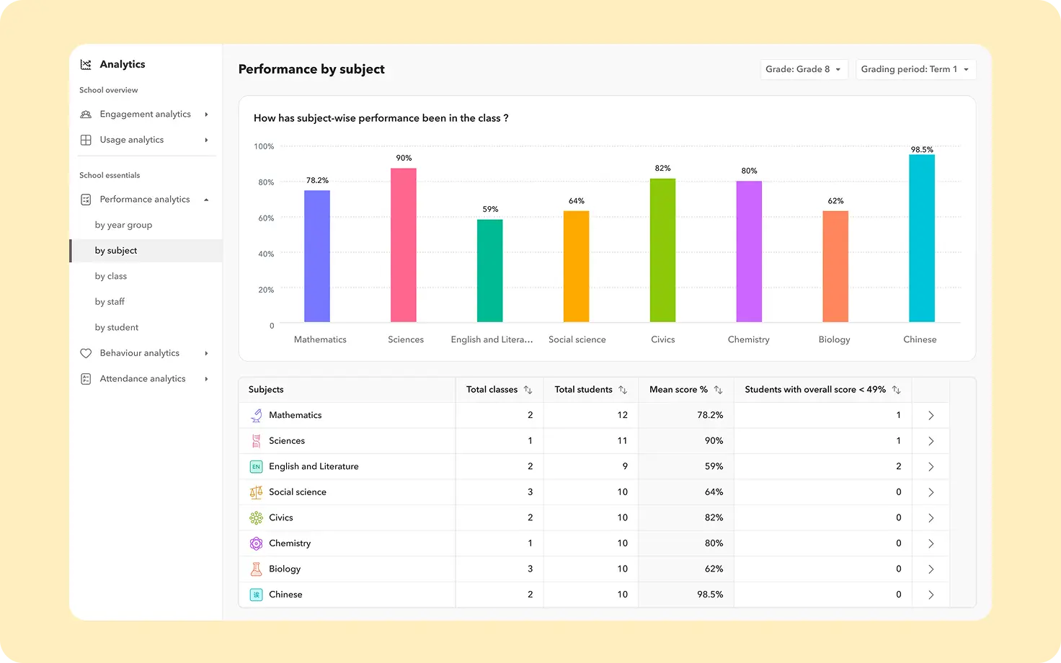Click the Engagement analytics people icon
Screen dimensions: 1061x663
pyautogui.click(x=86, y=114)
